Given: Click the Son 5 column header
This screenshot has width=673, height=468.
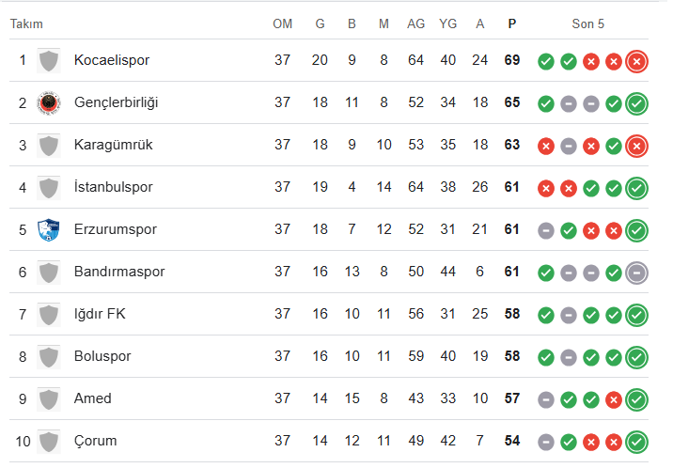Looking at the screenshot, I should (x=587, y=24).
